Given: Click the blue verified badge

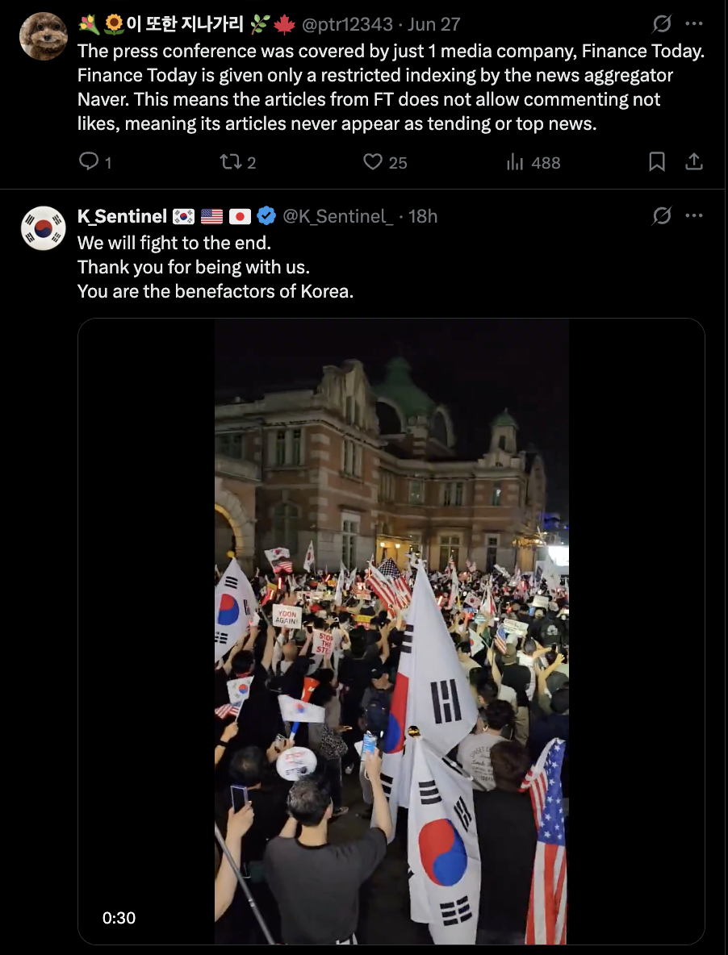Looking at the screenshot, I should [266, 215].
